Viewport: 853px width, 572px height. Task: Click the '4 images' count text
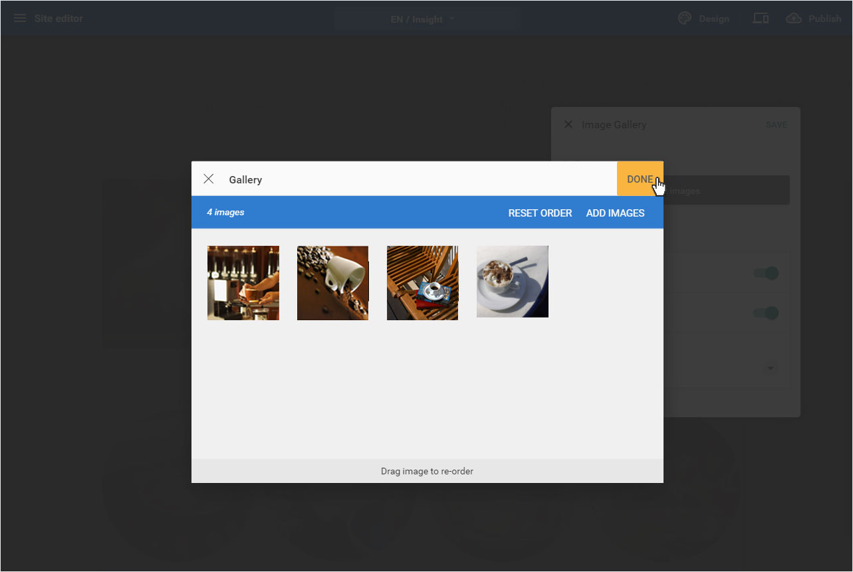(225, 213)
